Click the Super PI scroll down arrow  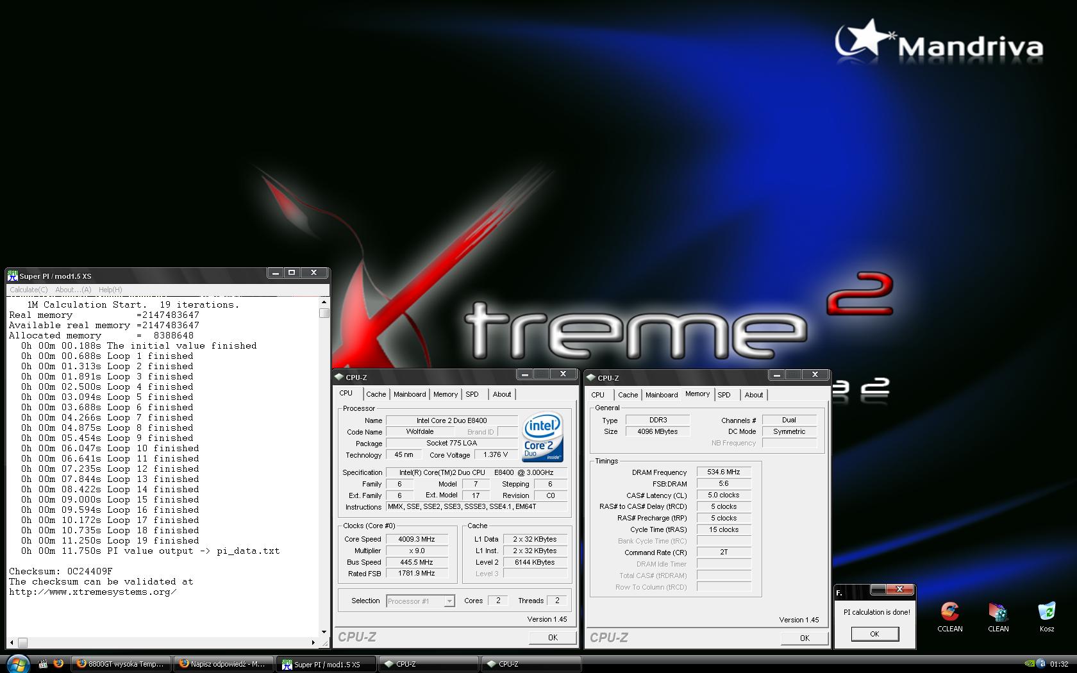point(324,632)
